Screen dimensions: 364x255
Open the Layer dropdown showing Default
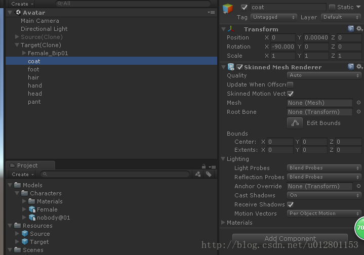pyautogui.click(x=341, y=17)
